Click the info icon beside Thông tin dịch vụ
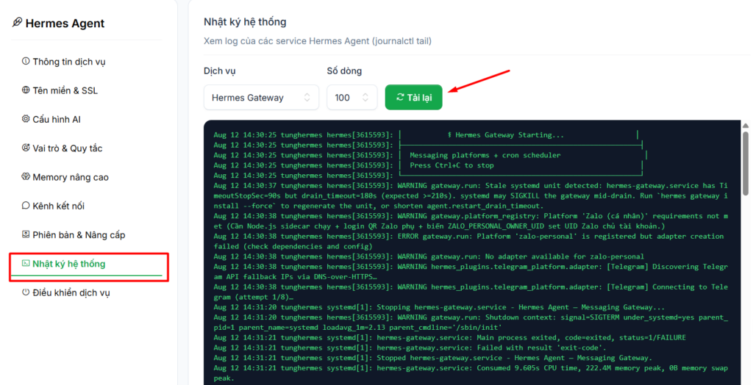This screenshot has height=385, width=753. coord(26,61)
